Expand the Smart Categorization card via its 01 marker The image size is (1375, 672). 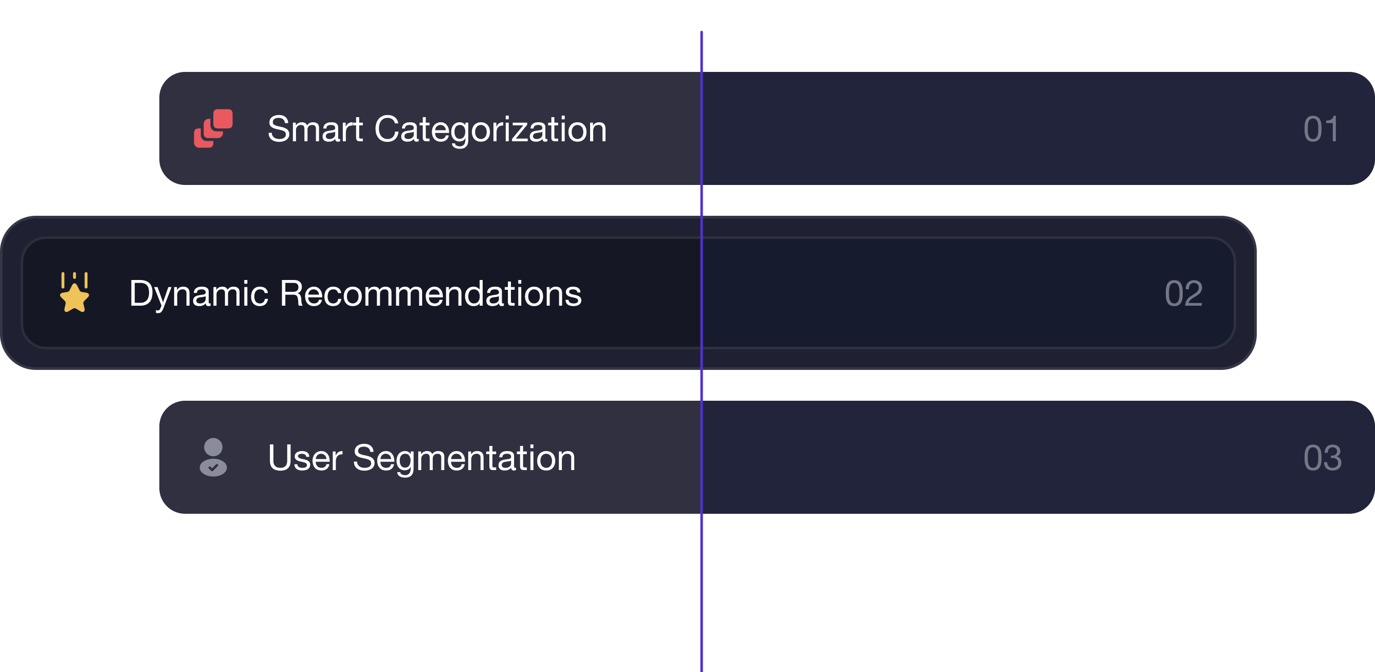coord(1320,128)
